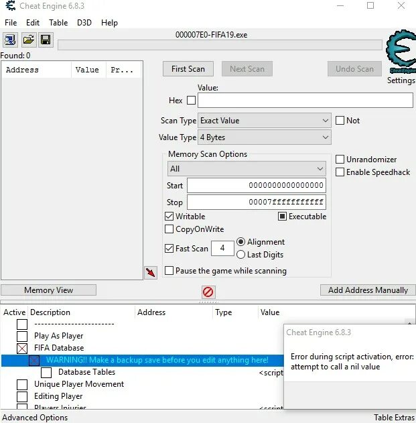This screenshot has width=416, height=423.
Task: Click the Stop address field
Action: tap(257, 202)
